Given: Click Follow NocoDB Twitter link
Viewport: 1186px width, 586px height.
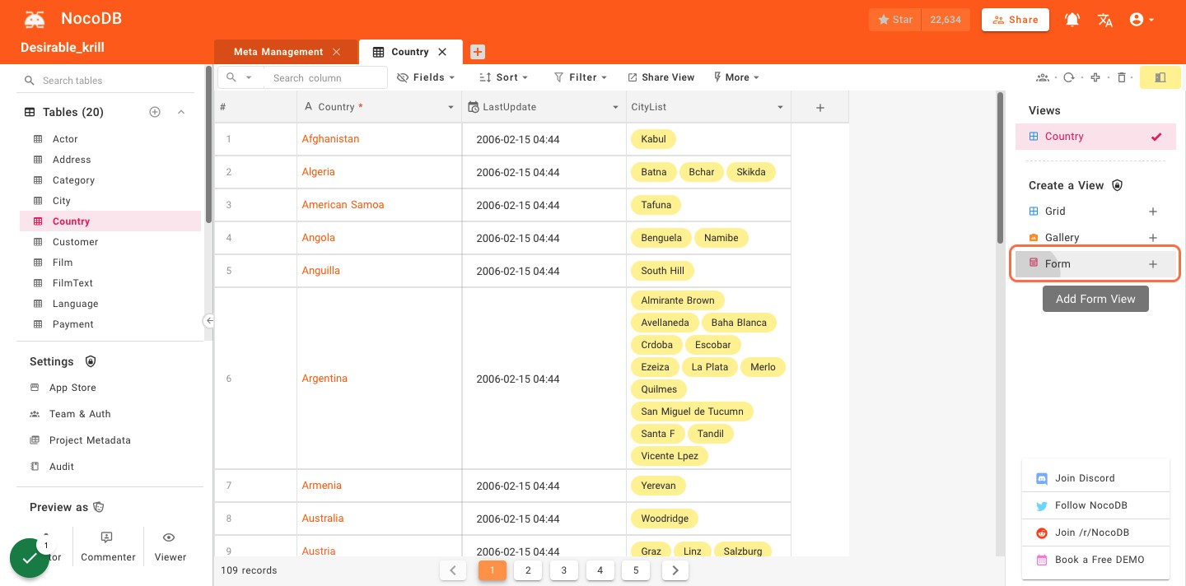Looking at the screenshot, I should click(x=1095, y=505).
